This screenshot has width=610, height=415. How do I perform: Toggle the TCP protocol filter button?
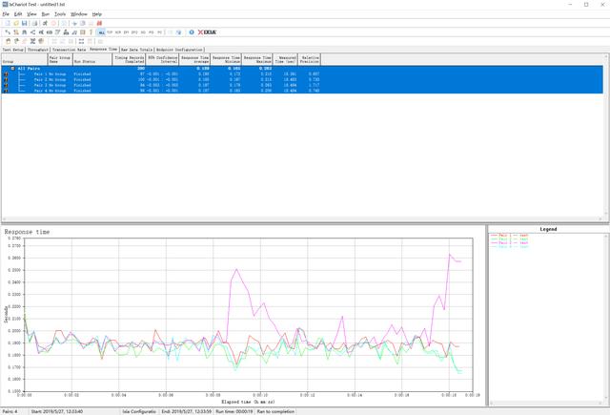(x=111, y=31)
